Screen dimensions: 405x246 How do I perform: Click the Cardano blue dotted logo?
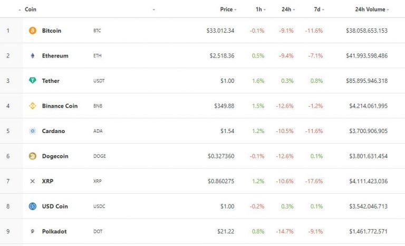click(33, 131)
